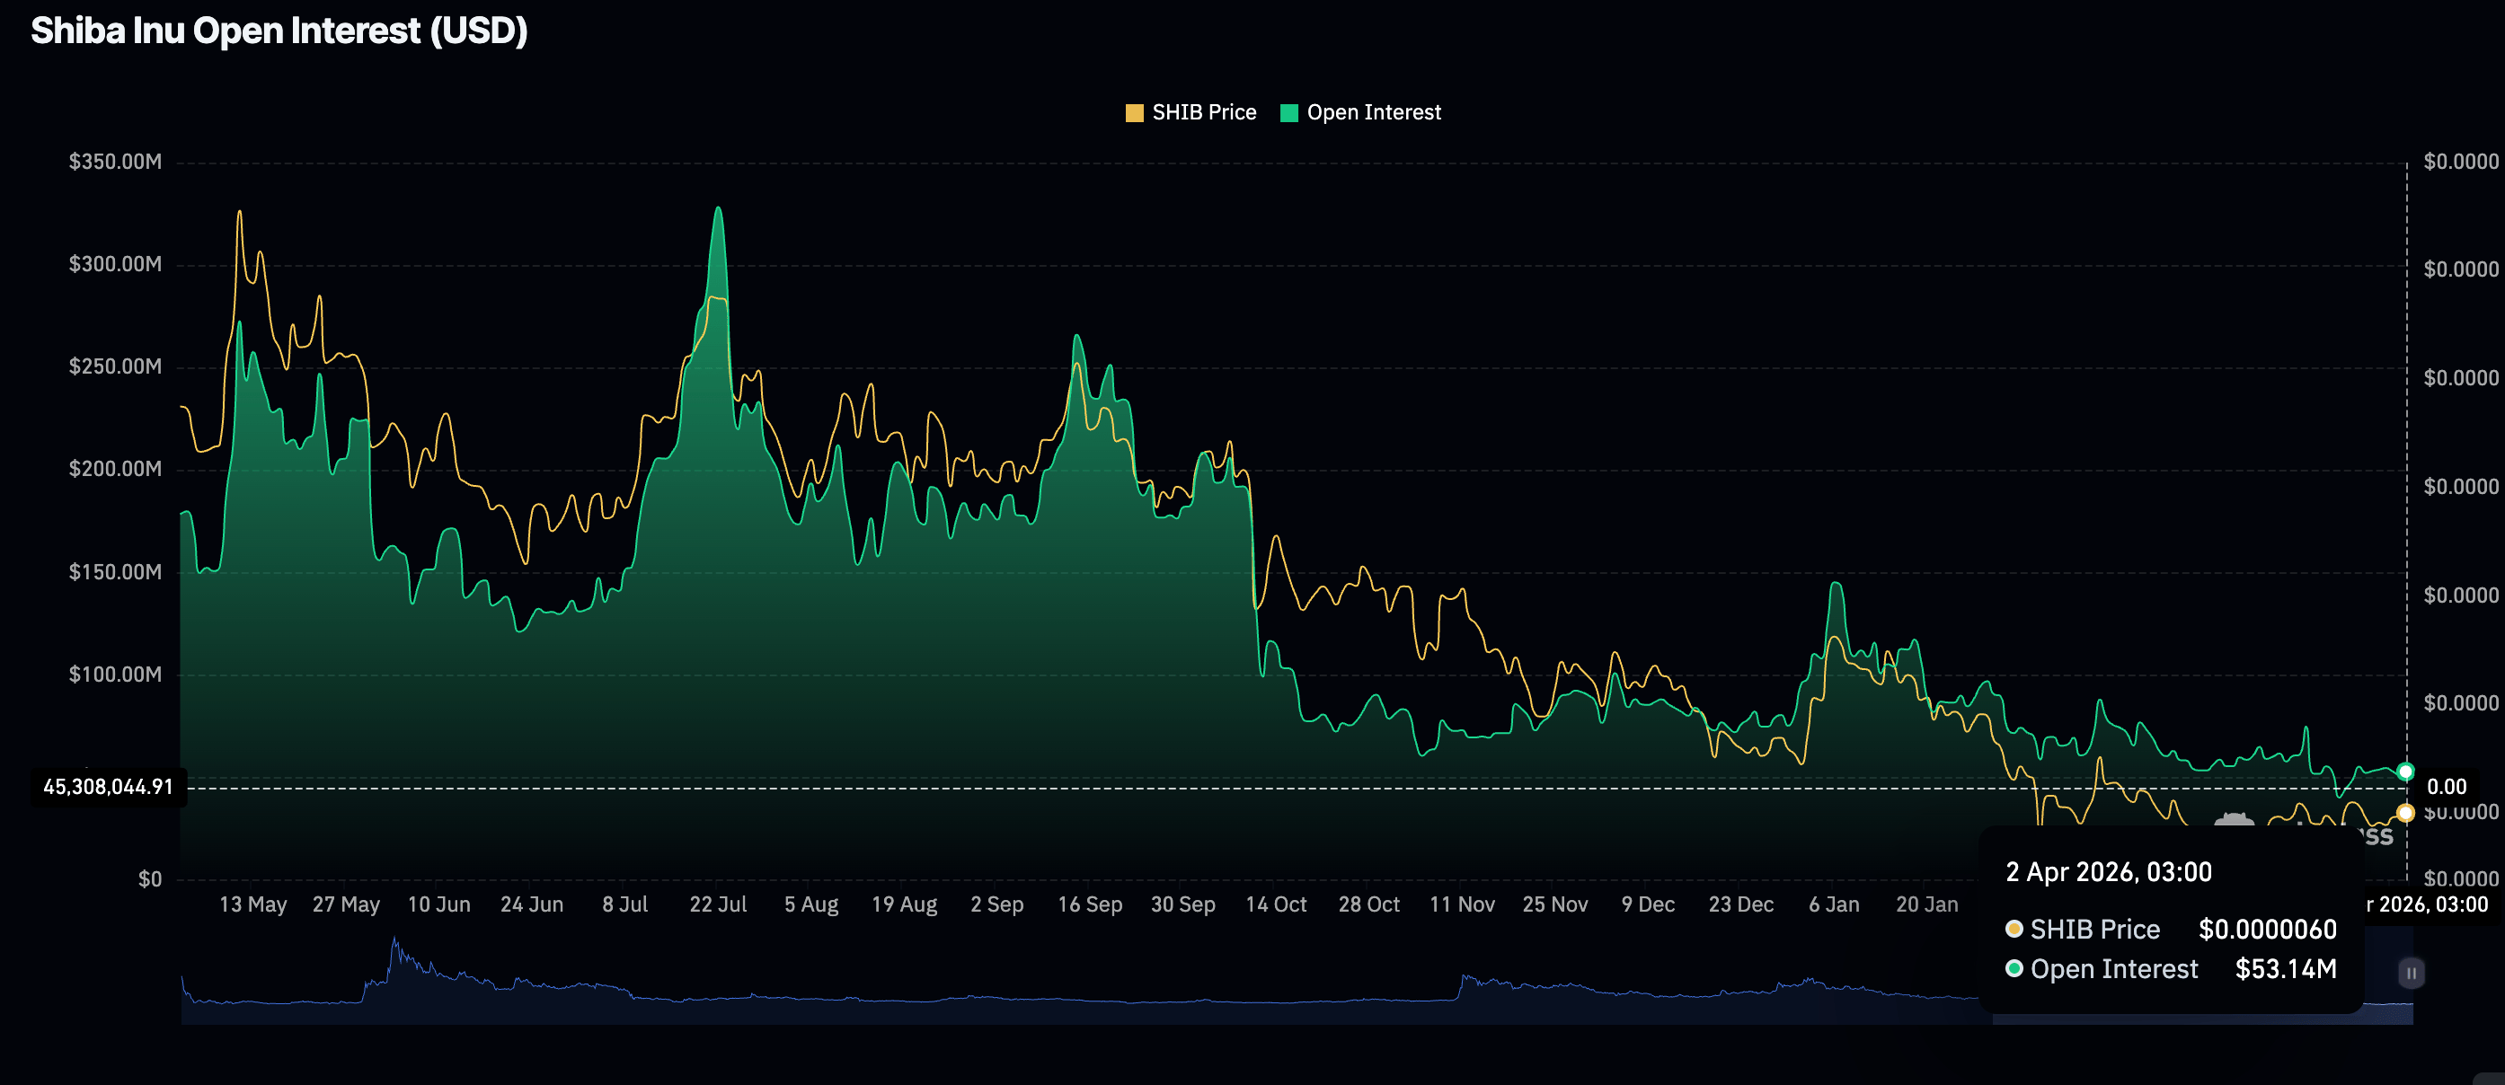The width and height of the screenshot is (2505, 1085).
Task: Click the 22 Jul x-axis label
Action: 718,904
